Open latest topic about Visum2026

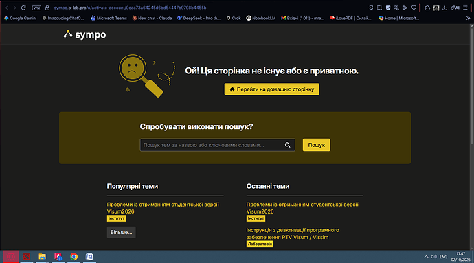click(x=302, y=208)
